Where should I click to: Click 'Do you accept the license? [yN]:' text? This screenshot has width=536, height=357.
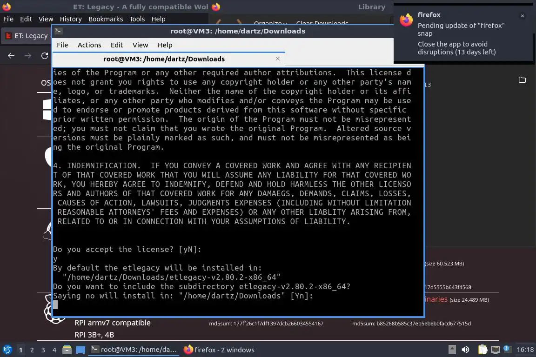[127, 249]
